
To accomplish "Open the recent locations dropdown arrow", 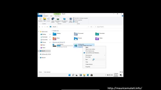I will coord(45,27).
